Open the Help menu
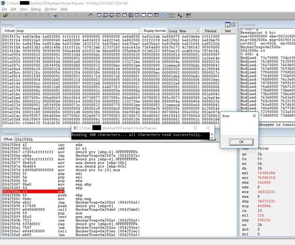The height and width of the screenshot is (245, 295). pos(64,9)
